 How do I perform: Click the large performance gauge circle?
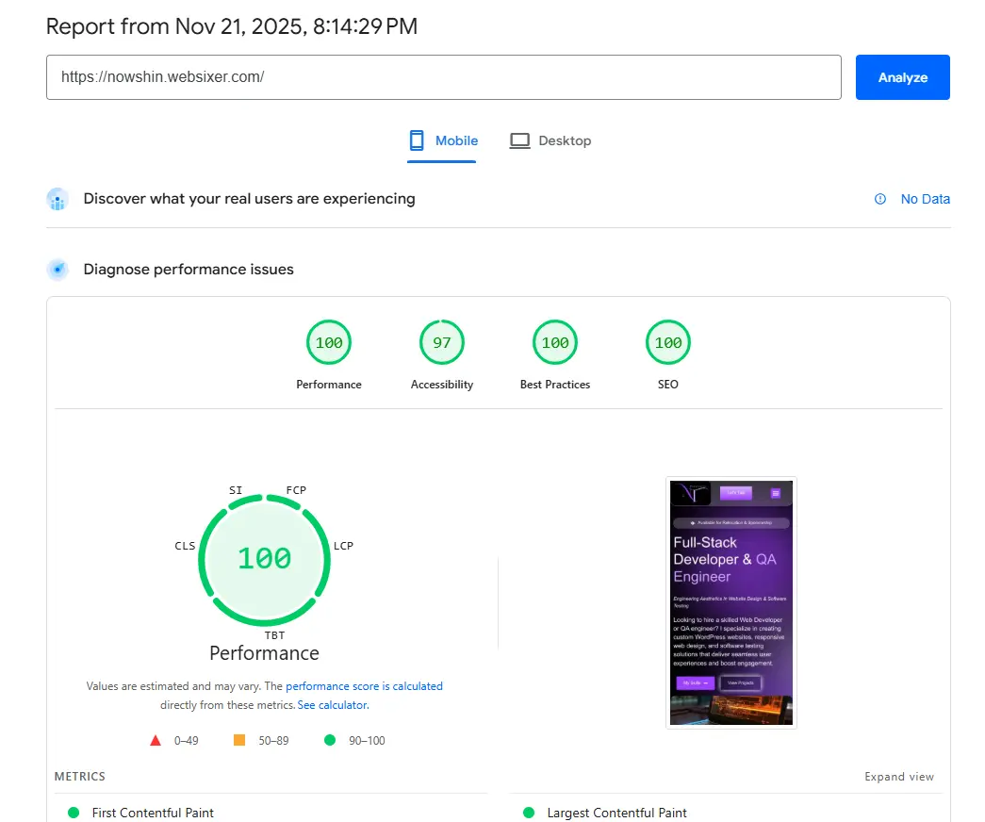(x=264, y=559)
